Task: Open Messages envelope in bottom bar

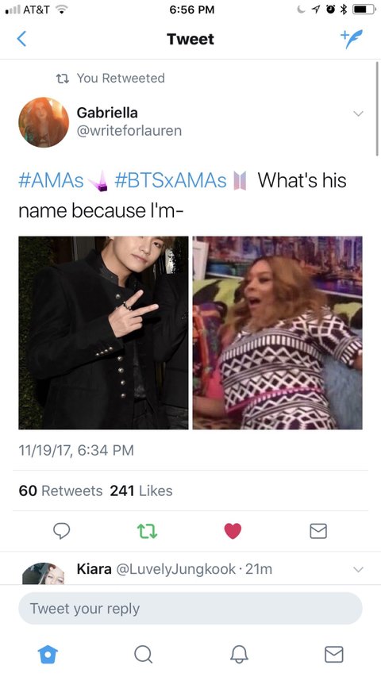Action: 334,654
